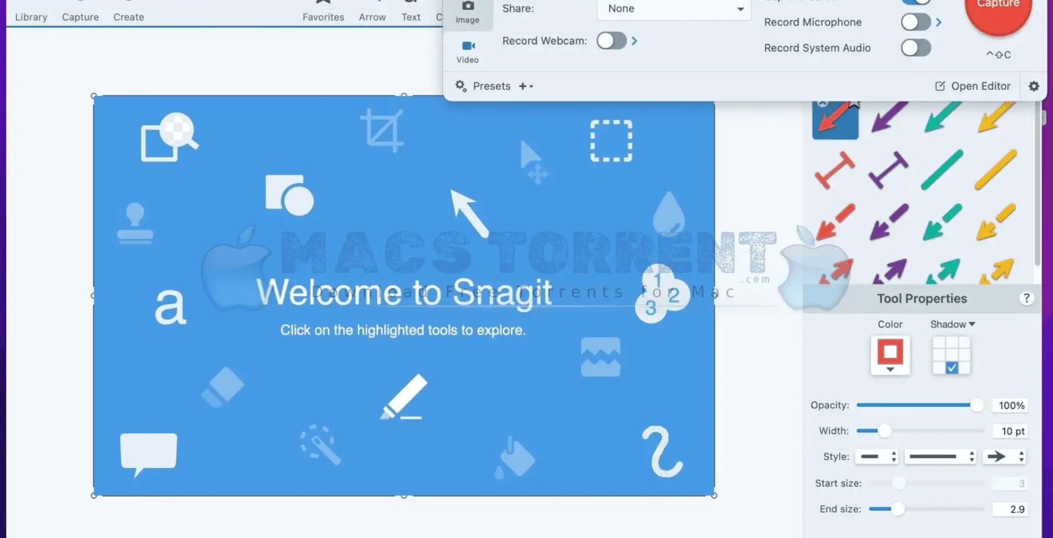Select the yellow double-headed arrow style
This screenshot has height=538, width=1053.
996,271
